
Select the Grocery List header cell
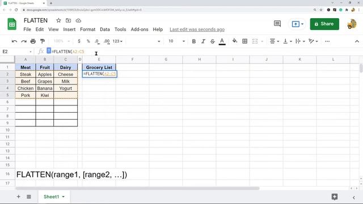pos(99,67)
